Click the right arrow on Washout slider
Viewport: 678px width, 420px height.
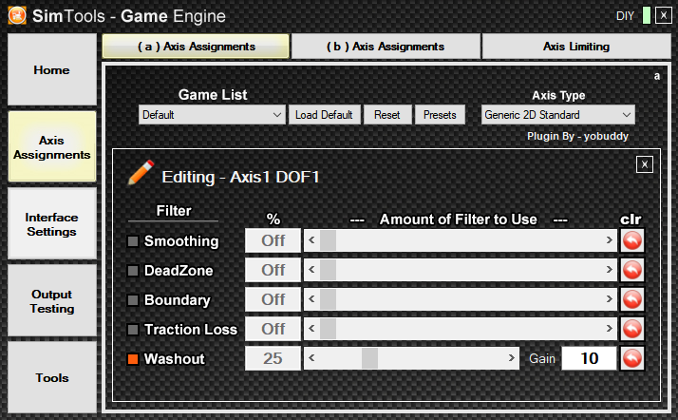(x=511, y=358)
